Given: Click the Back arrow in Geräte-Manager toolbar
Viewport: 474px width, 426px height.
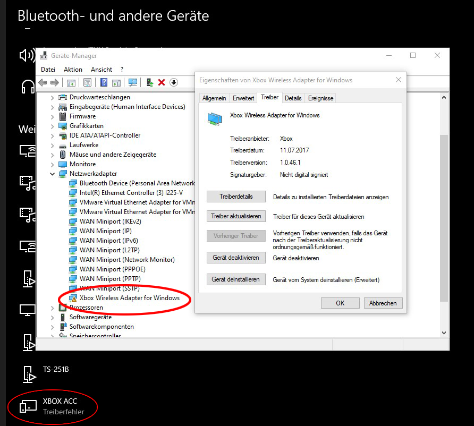Looking at the screenshot, I should pyautogui.click(x=43, y=82).
